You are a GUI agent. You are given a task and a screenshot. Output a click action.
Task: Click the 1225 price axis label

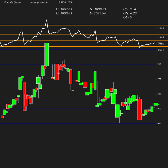[159, 64]
